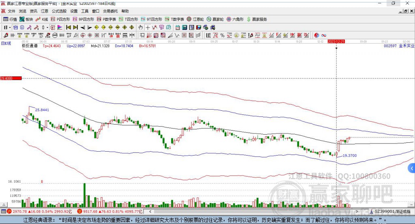Open the 公式选股 menu

(x=59, y=11)
